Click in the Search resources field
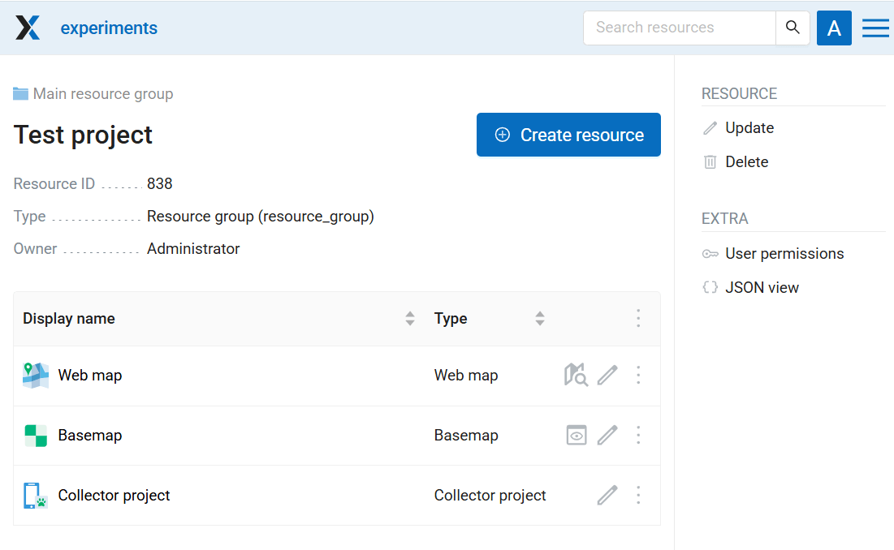 [679, 28]
